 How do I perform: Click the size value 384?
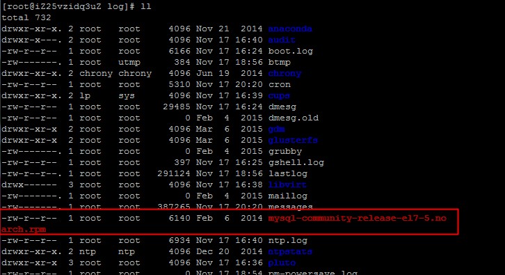(182, 62)
